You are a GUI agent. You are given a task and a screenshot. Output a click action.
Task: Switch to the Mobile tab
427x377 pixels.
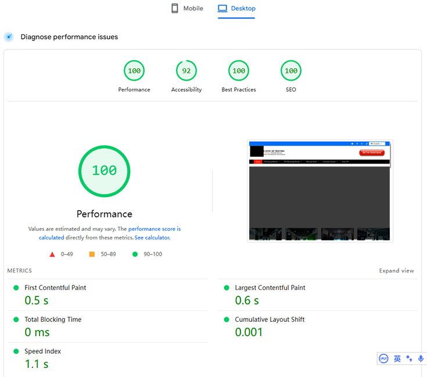point(186,9)
